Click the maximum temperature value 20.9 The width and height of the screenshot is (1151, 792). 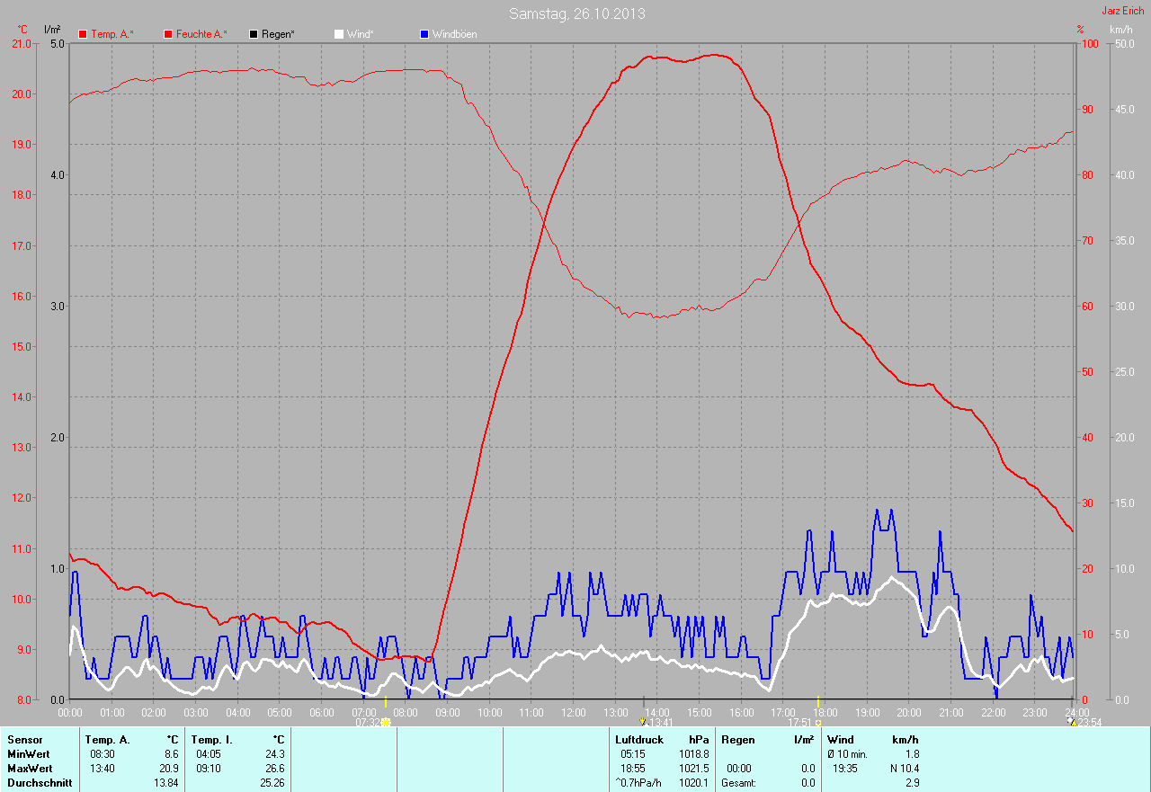(x=168, y=769)
